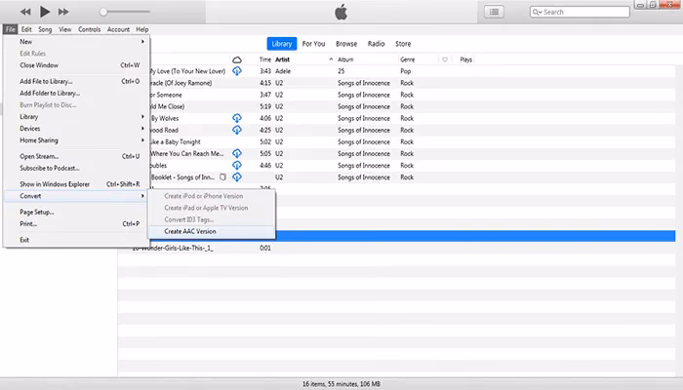Click the digital booklet icon for Songs of Innocence

point(222,176)
